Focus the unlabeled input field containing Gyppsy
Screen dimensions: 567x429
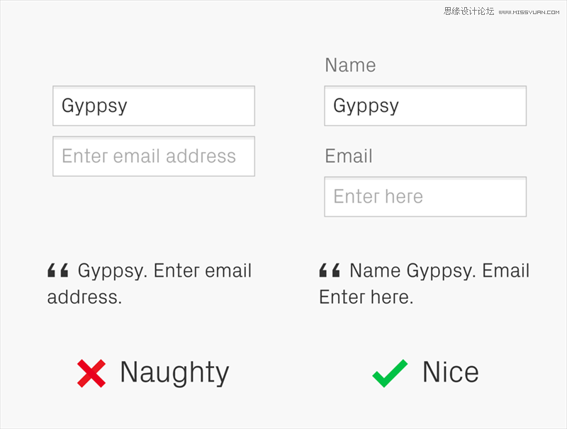tap(154, 105)
